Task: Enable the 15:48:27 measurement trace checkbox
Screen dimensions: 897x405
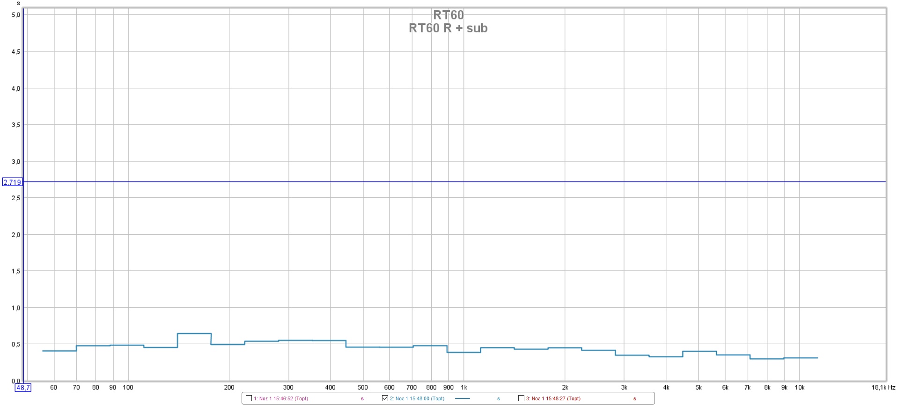Action: [521, 398]
